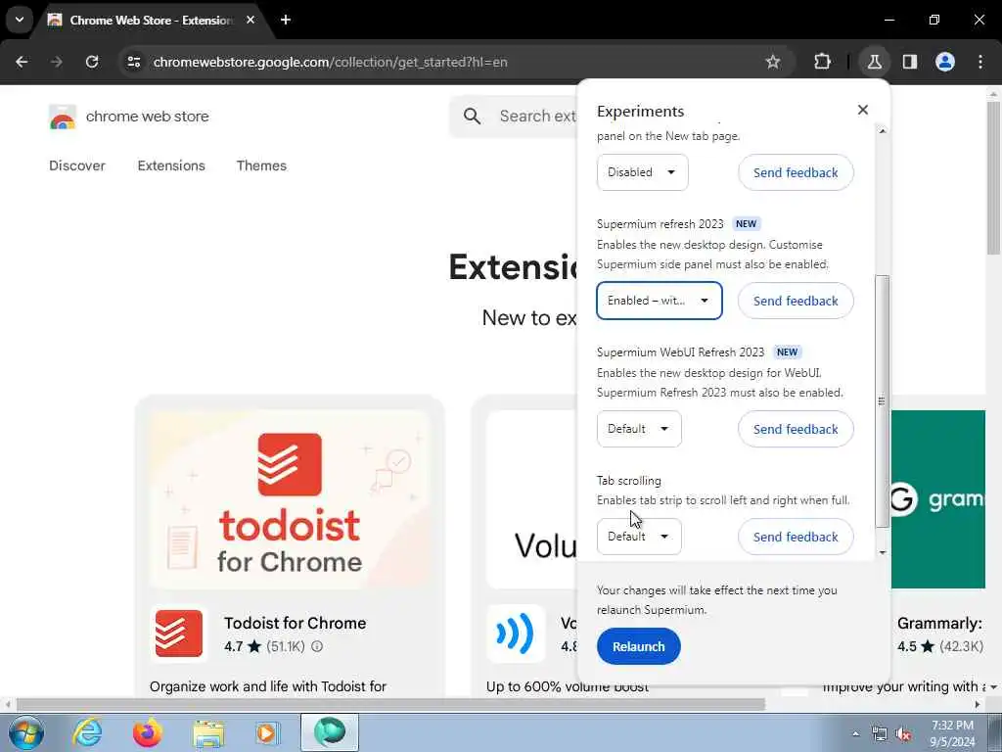Open the Extensions puzzle icon
The width and height of the screenshot is (1002, 752).
point(822,62)
